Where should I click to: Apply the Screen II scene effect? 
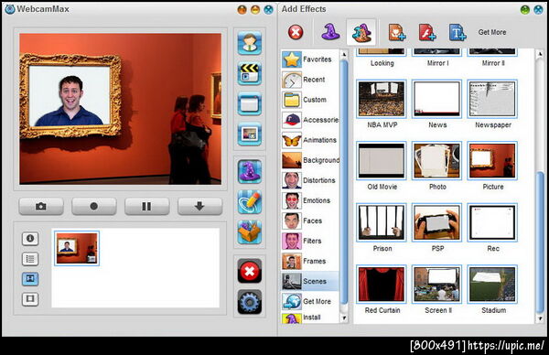437,285
